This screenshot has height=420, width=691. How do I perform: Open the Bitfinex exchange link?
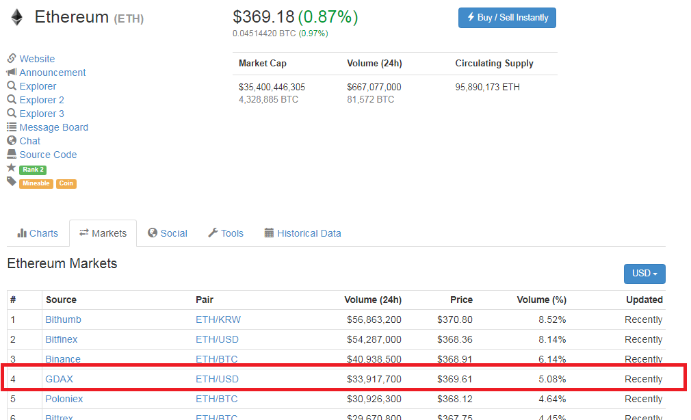point(62,339)
